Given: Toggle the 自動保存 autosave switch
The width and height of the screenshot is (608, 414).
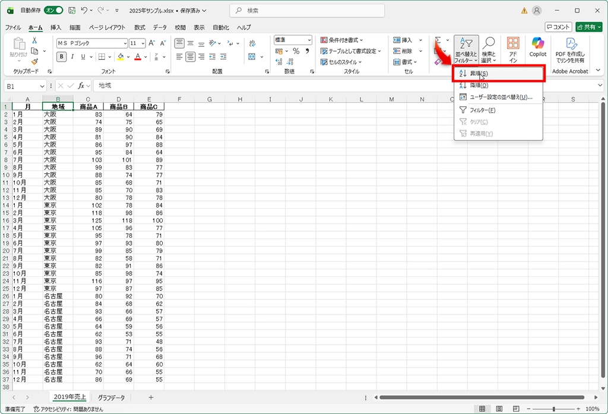Looking at the screenshot, I should click(53, 11).
